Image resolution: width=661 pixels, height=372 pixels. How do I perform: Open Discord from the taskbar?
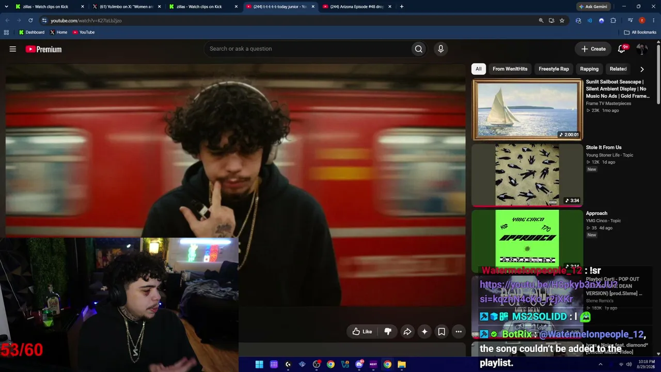pyautogui.click(x=359, y=364)
